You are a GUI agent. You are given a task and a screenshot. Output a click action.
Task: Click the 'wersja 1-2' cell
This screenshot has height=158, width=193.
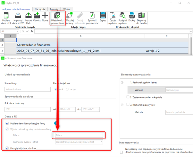pos(166,51)
